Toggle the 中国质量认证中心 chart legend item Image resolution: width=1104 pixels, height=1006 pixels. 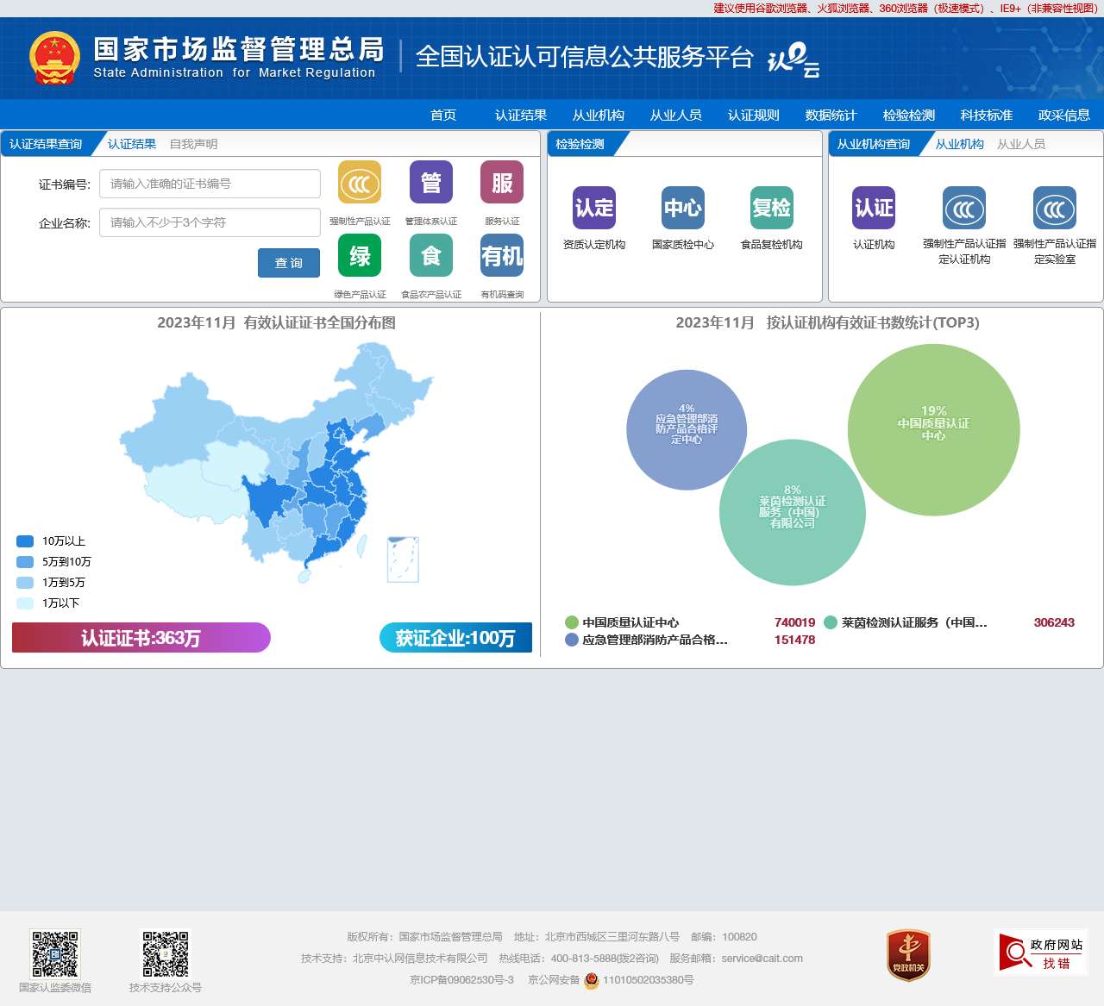(x=622, y=622)
